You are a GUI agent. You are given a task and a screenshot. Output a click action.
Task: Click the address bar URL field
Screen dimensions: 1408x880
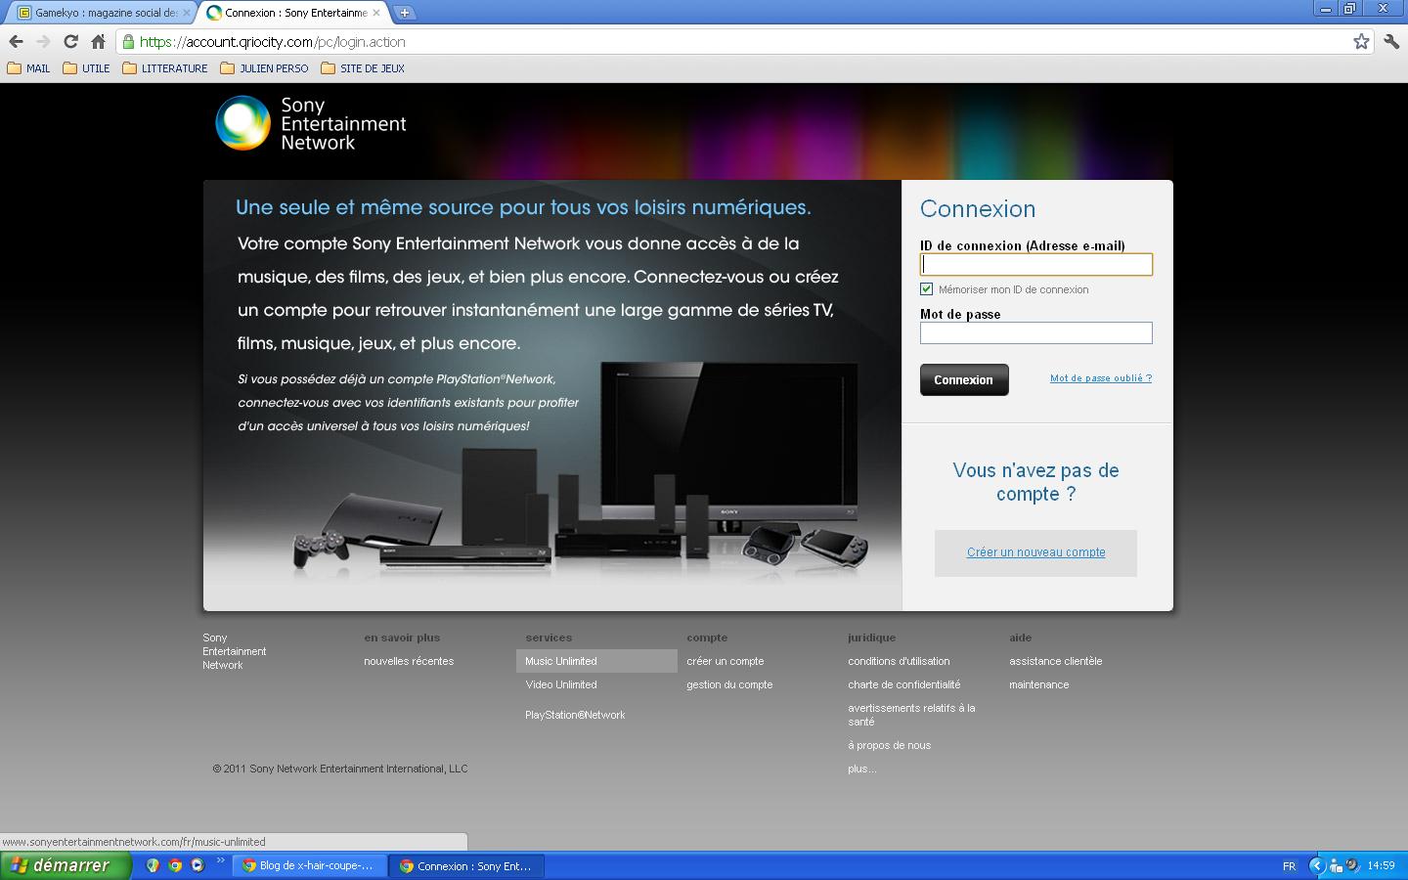pos(743,41)
